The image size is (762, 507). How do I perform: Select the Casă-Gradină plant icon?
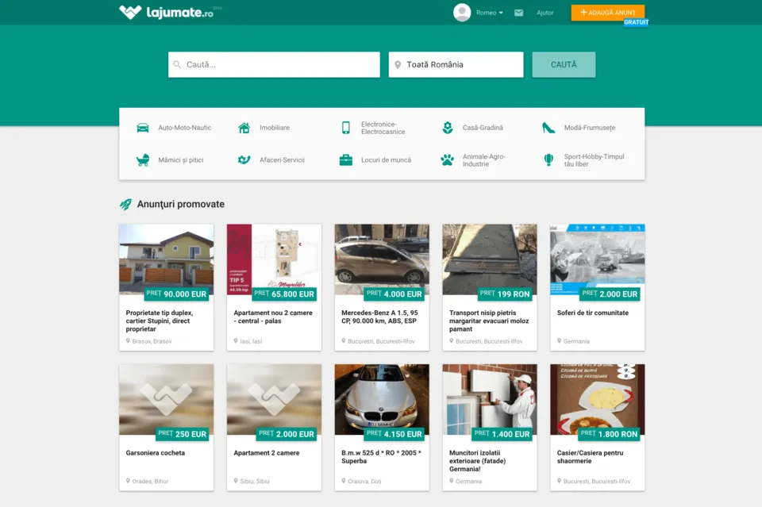[448, 128]
